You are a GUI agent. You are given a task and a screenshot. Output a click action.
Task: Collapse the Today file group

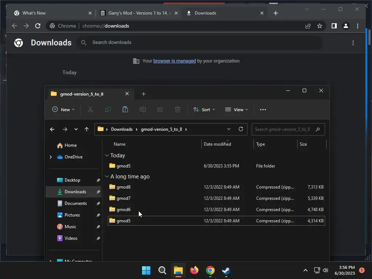pyautogui.click(x=107, y=155)
